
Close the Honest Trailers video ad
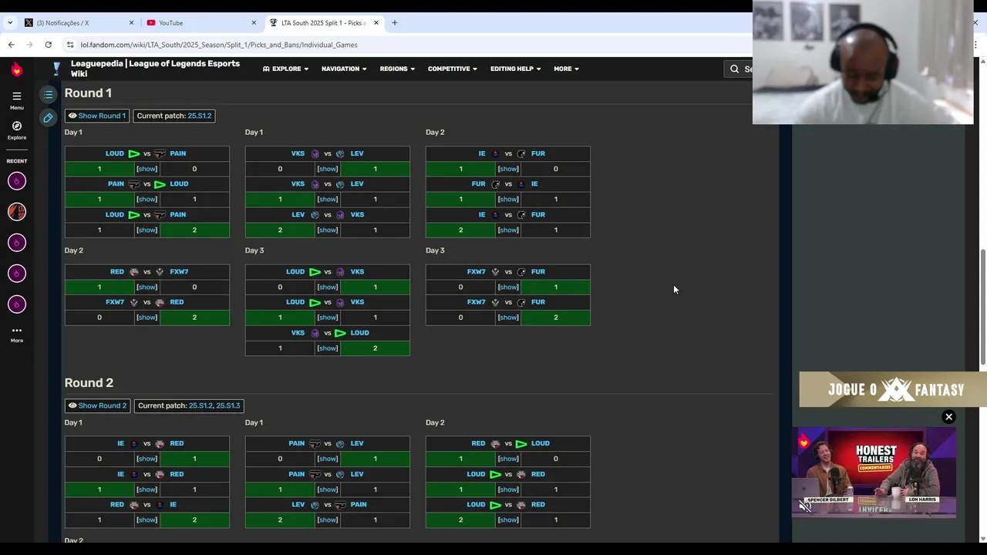(x=948, y=417)
